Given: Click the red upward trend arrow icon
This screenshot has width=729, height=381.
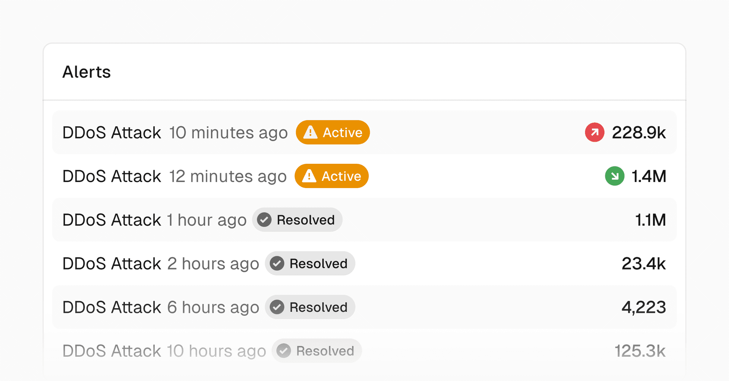Looking at the screenshot, I should click(594, 132).
